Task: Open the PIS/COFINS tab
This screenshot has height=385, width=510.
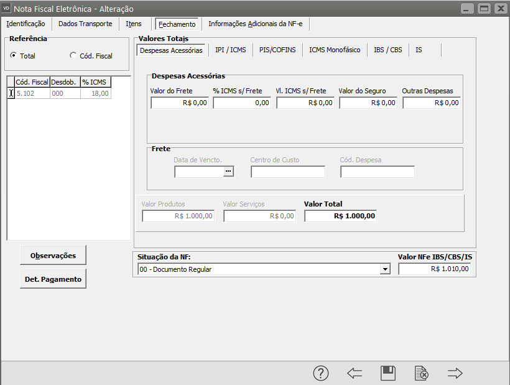Action: click(277, 50)
